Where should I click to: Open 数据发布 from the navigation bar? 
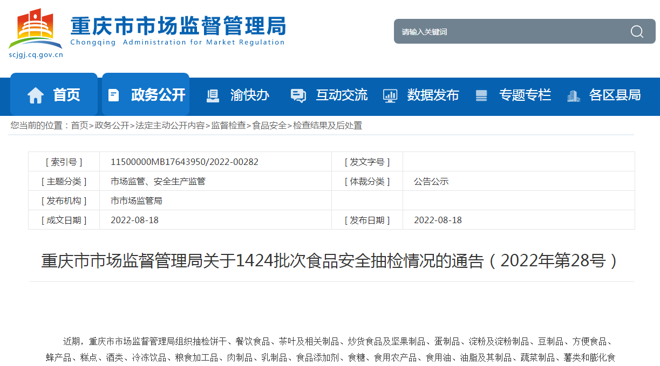[x=433, y=95]
